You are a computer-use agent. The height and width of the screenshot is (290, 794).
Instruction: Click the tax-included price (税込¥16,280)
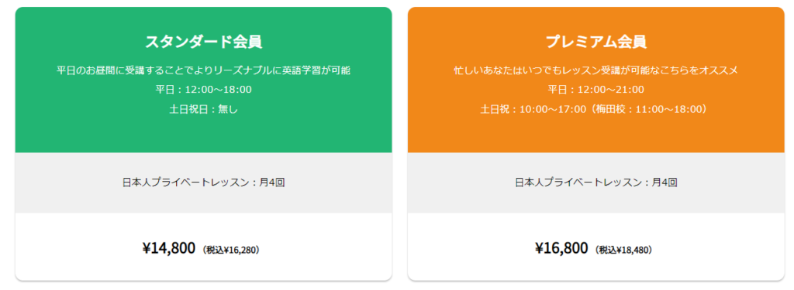point(231,250)
